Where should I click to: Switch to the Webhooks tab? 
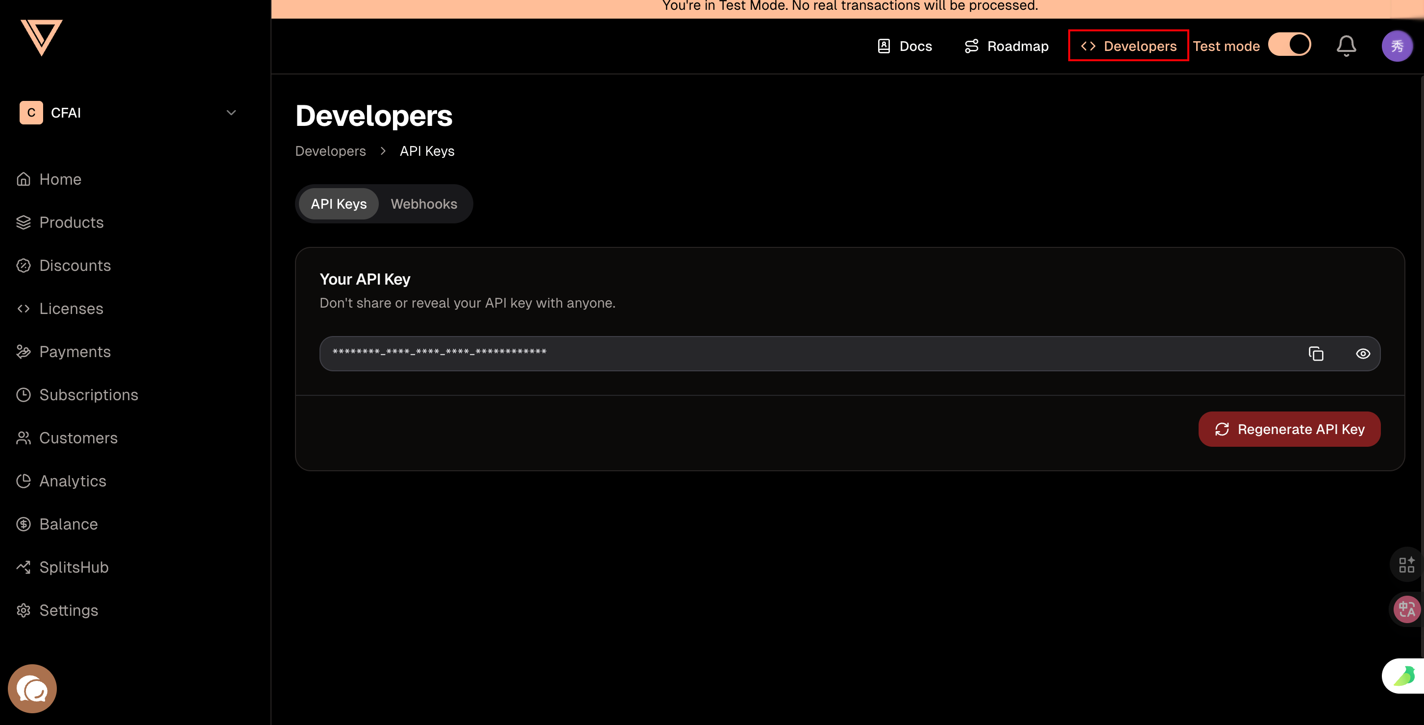pos(423,204)
